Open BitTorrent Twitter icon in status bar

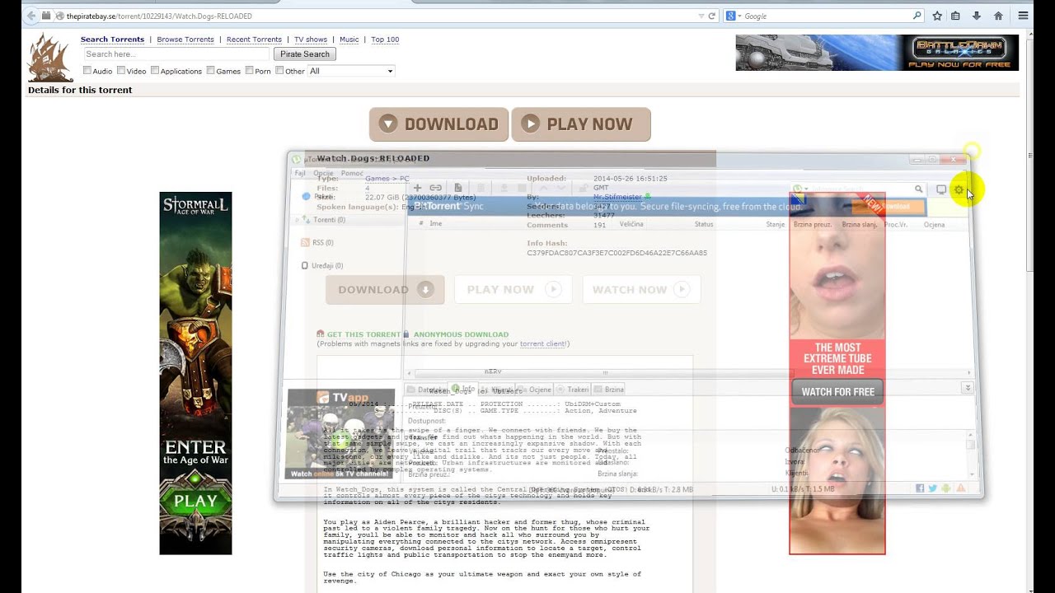(x=933, y=488)
